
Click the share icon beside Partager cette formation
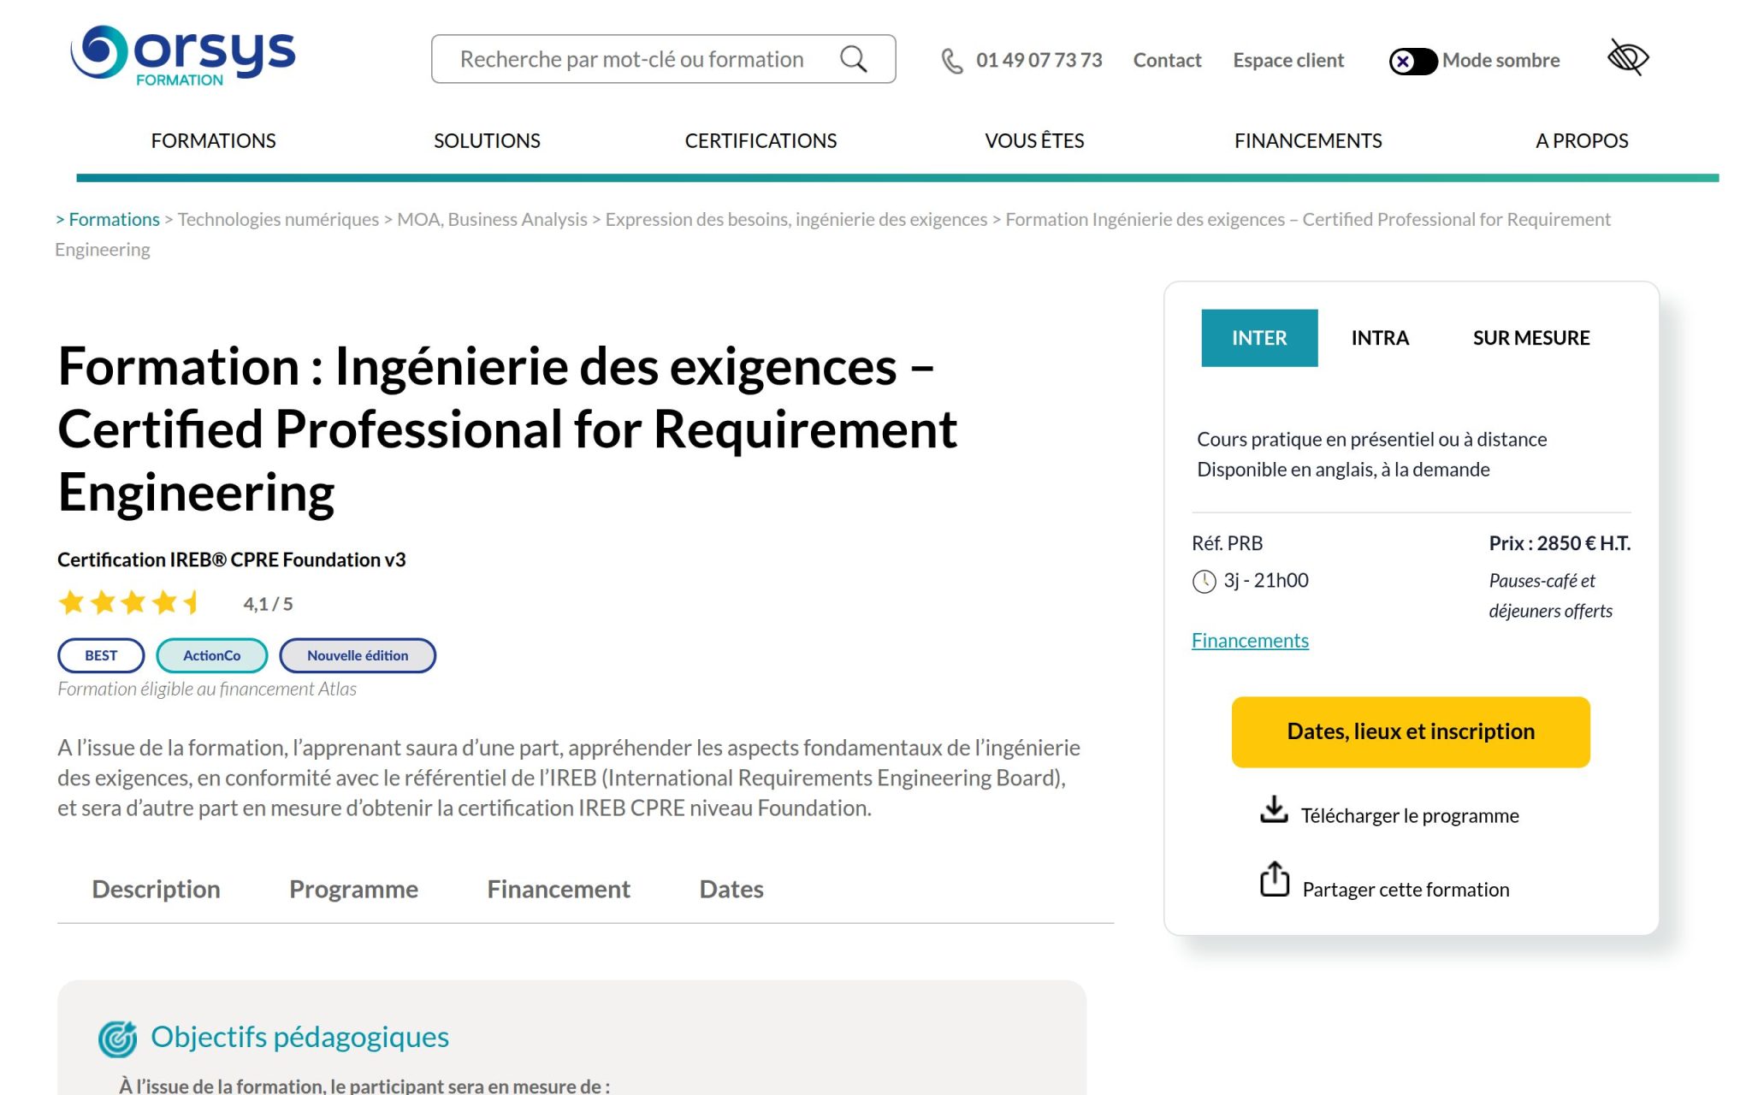pyautogui.click(x=1274, y=879)
